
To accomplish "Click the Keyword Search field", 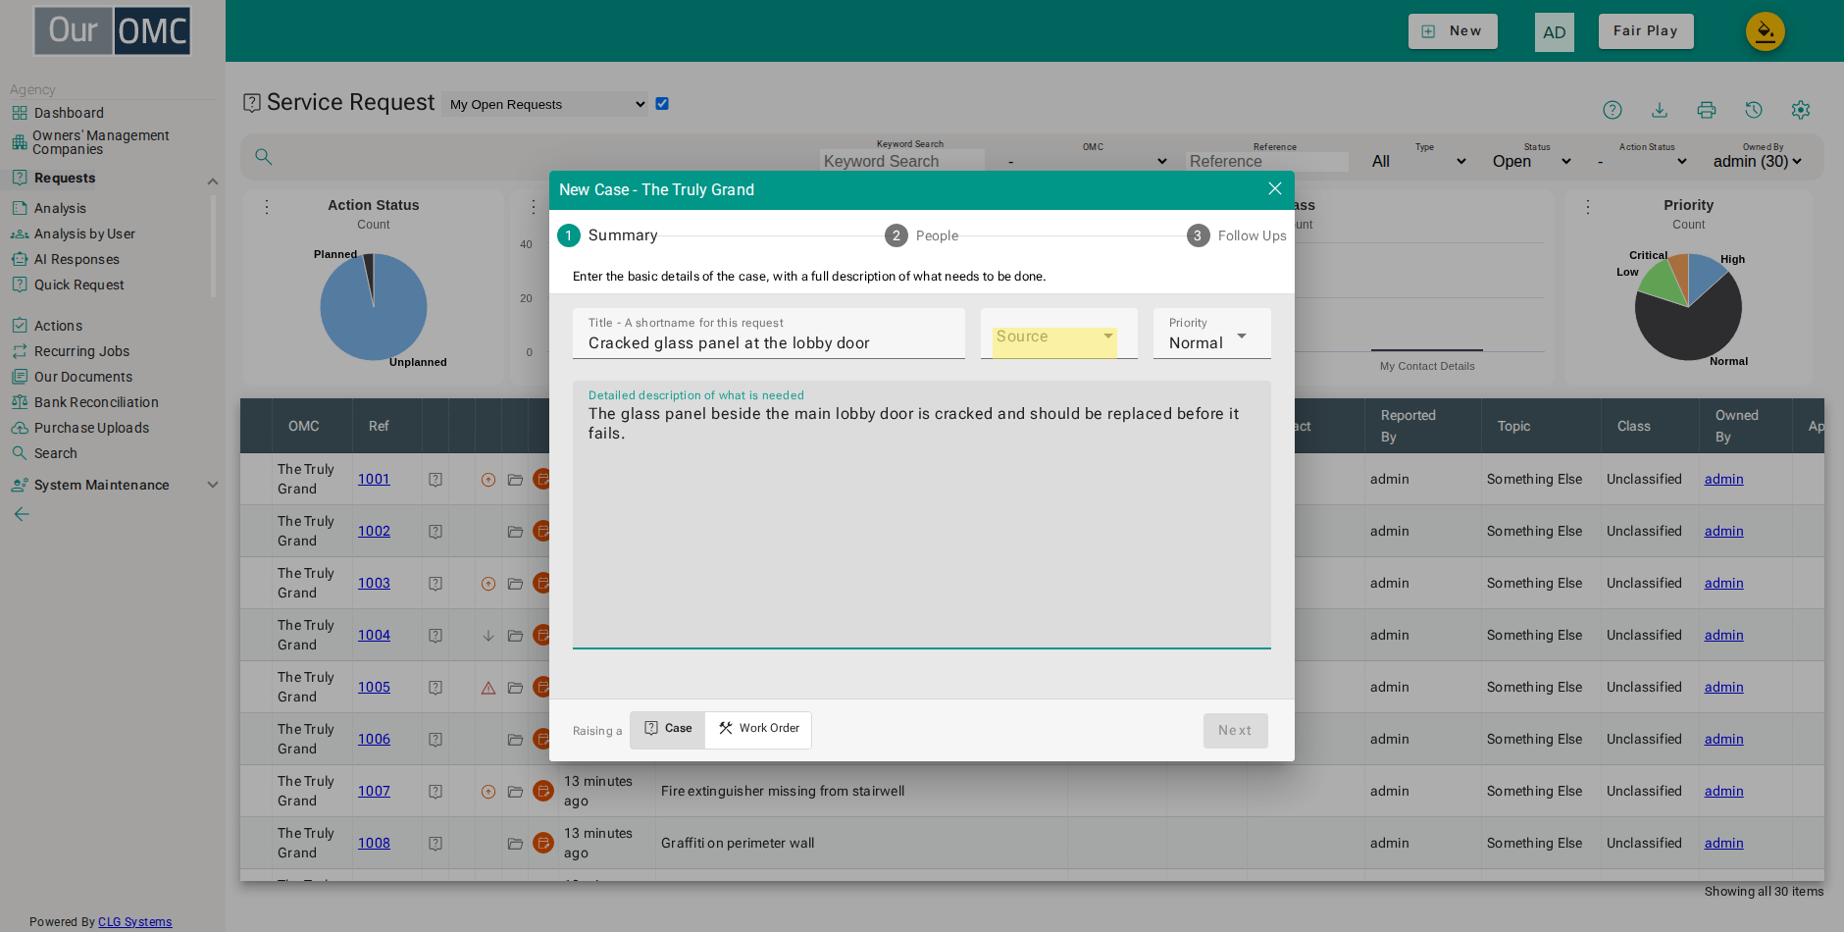I will point(902,161).
